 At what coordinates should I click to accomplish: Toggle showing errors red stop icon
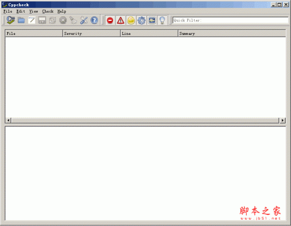coord(110,20)
